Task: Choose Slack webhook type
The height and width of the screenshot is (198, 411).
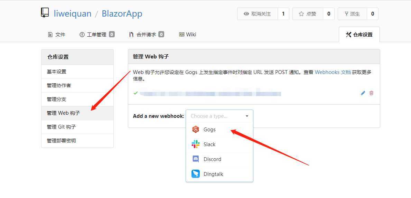Action: coord(219,144)
